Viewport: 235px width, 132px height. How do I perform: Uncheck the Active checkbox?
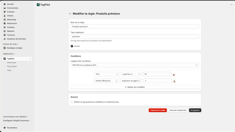(72, 46)
